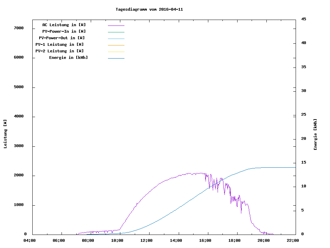The width and height of the screenshot is (330, 248).
Task: Click the yellow PV-2 Leistung legend line sample
Action: [x=116, y=52]
